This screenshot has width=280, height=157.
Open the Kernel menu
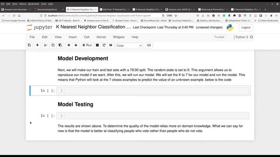click(x=101, y=37)
